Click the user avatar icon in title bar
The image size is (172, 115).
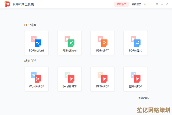pos(145,4)
